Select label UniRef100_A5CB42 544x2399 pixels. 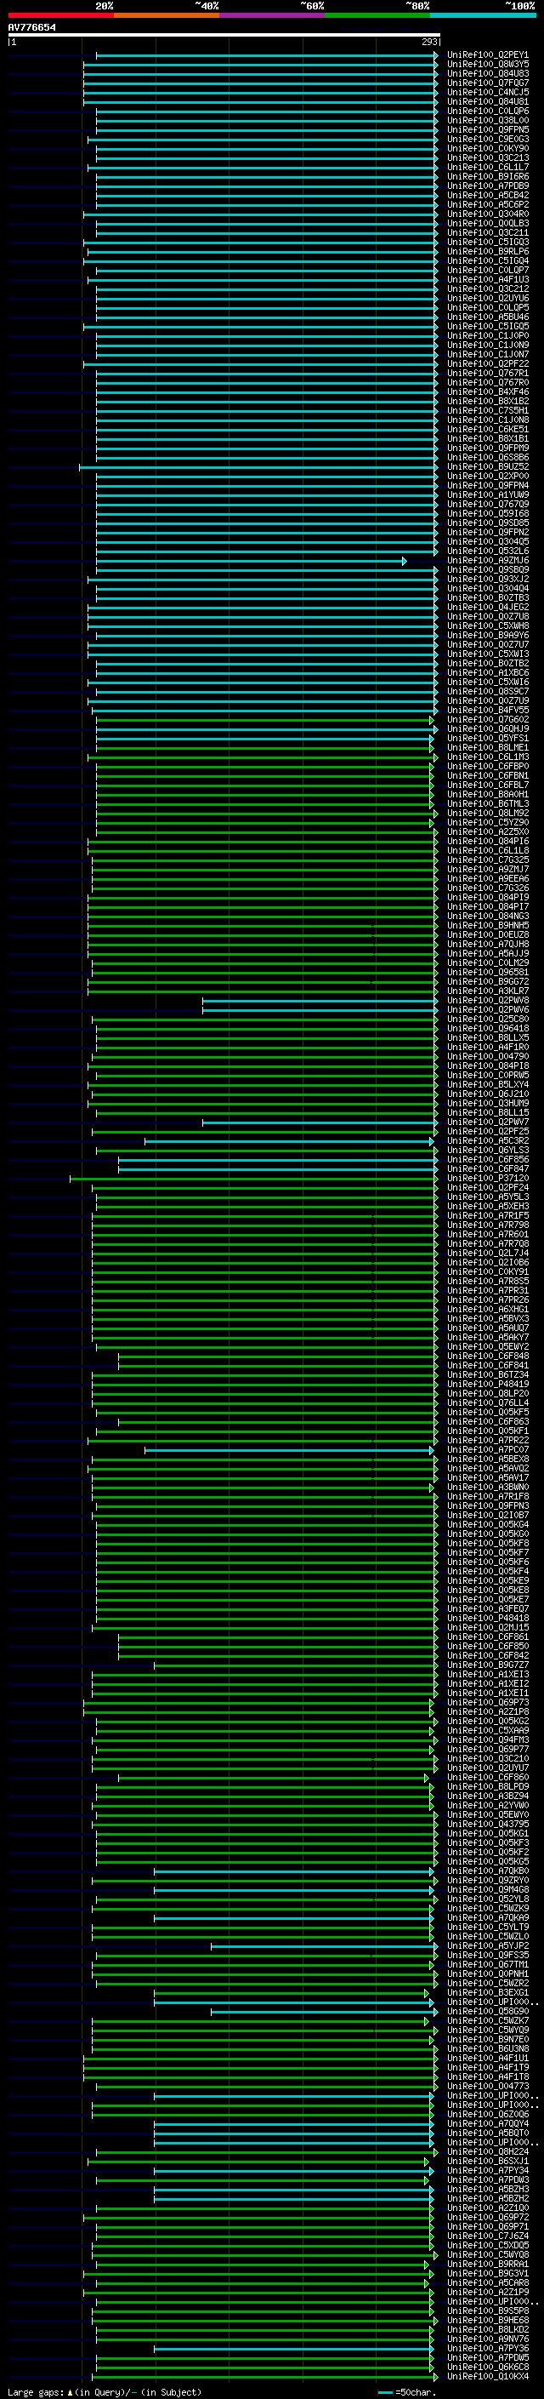pyautogui.click(x=487, y=196)
